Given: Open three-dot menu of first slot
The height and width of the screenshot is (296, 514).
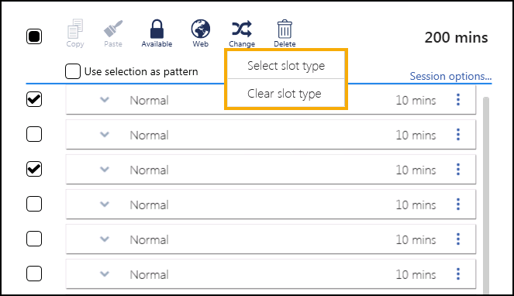Looking at the screenshot, I should tap(458, 100).
